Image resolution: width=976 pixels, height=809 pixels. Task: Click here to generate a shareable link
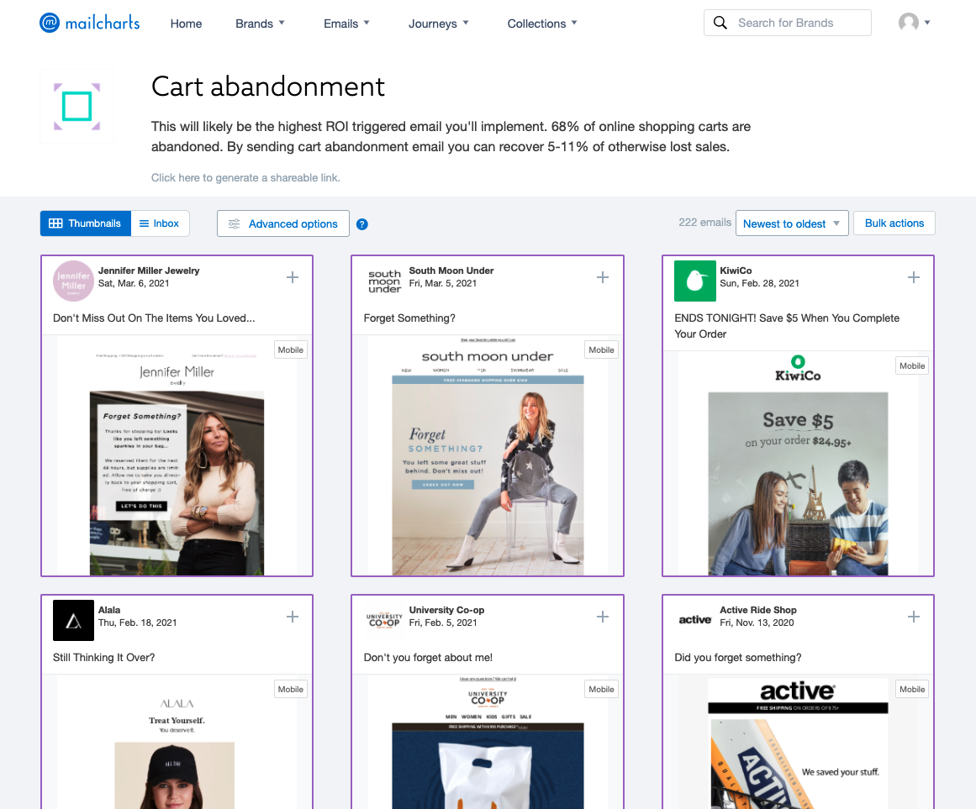pyautogui.click(x=245, y=178)
